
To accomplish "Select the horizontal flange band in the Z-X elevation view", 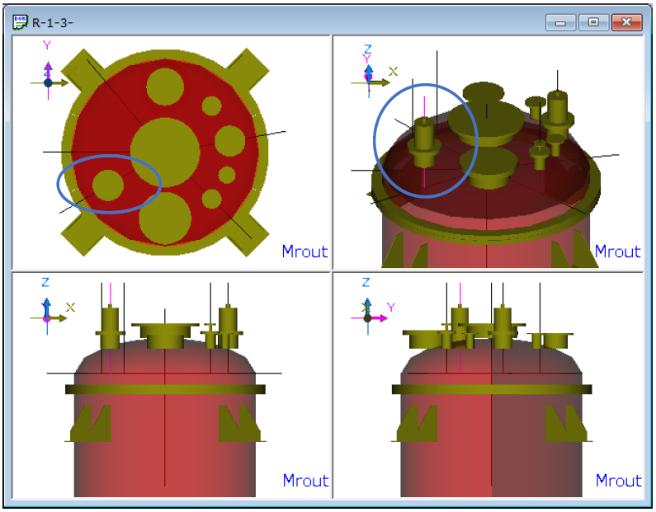I will pos(165,389).
